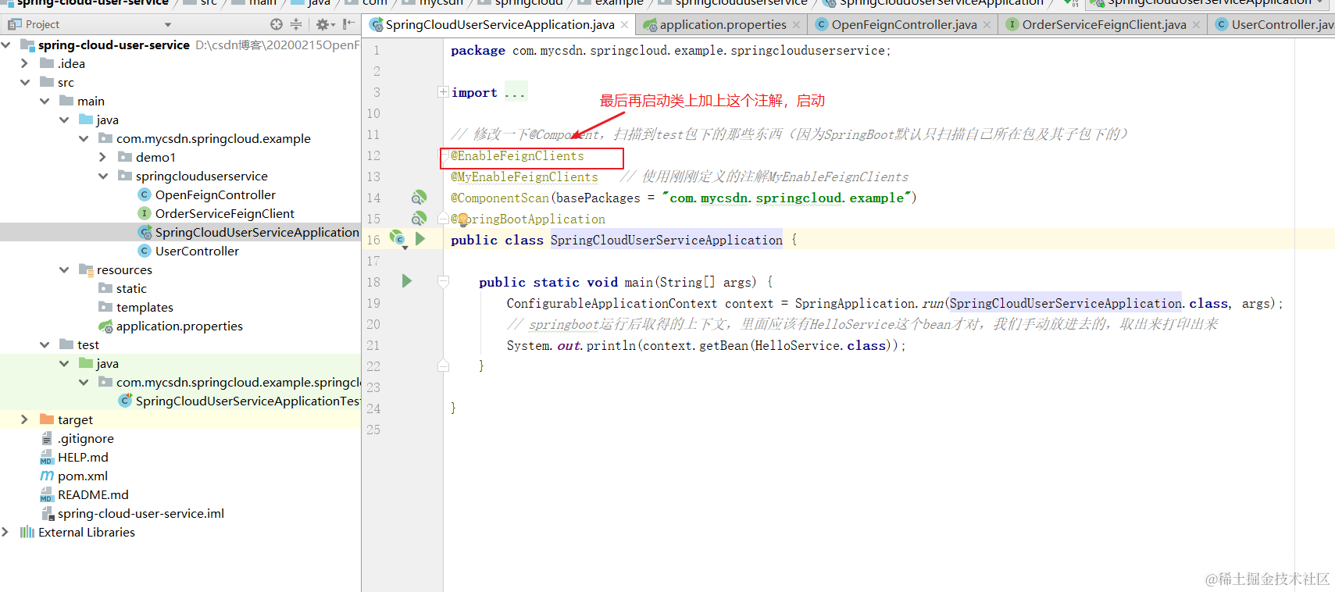Image resolution: width=1335 pixels, height=592 pixels.
Task: Collapse the spring-cloud-user-service root node
Action: (6, 45)
